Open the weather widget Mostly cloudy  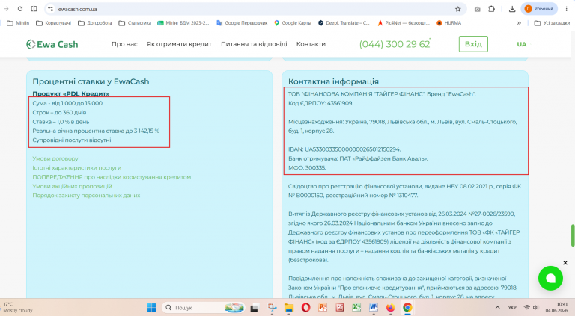point(18,307)
